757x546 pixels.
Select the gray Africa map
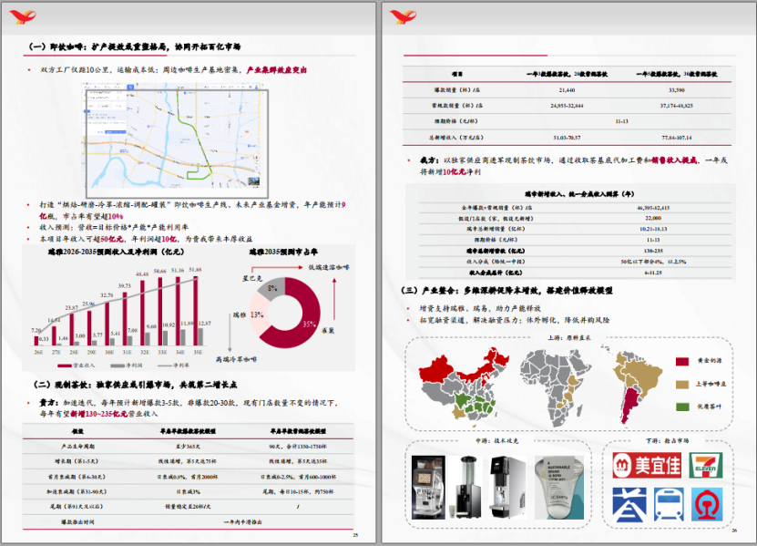(555, 387)
